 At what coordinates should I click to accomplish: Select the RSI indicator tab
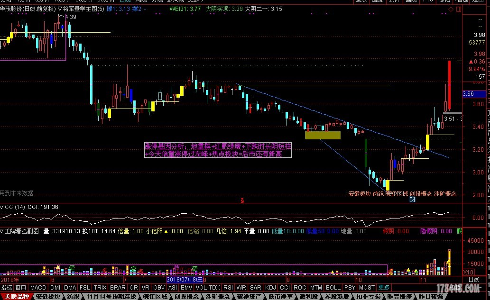pos(228,288)
